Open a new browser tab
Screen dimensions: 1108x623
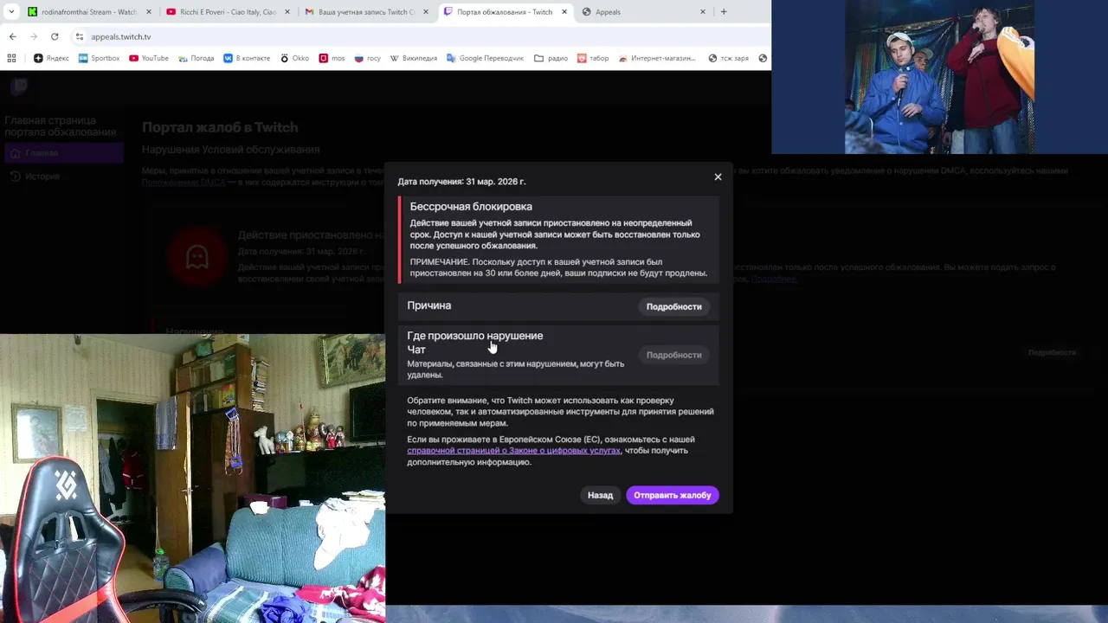tap(724, 12)
